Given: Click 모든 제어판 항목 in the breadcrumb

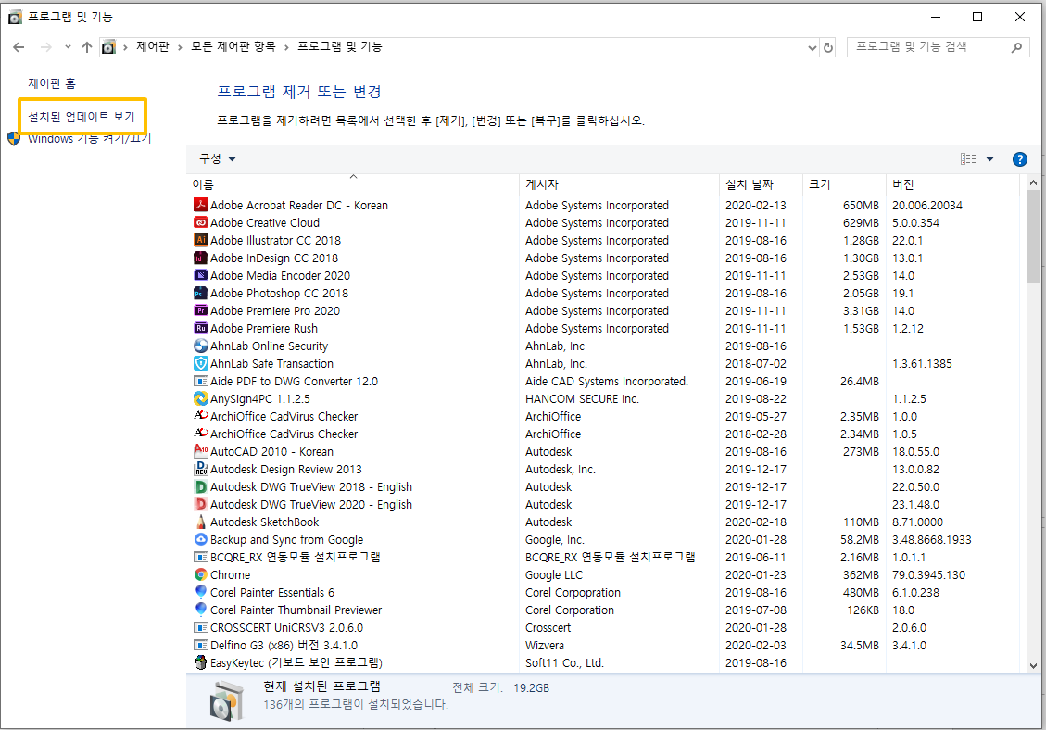Looking at the screenshot, I should click(x=233, y=46).
